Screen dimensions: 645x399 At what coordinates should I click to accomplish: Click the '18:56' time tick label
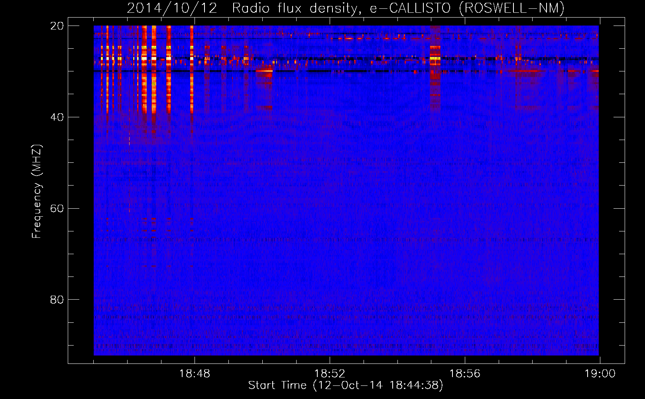click(x=465, y=374)
